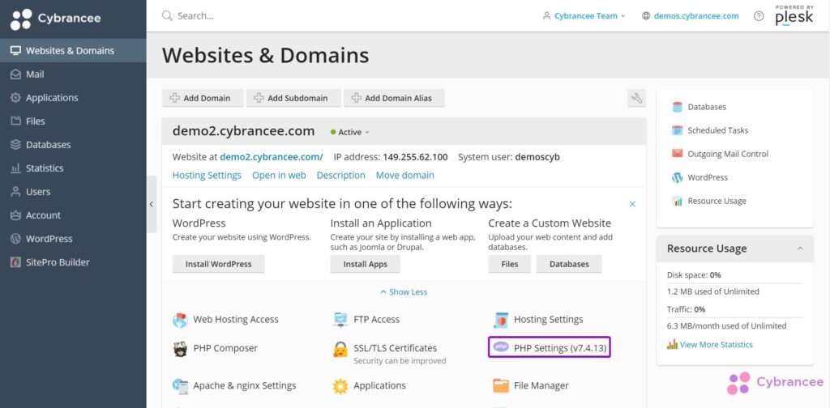830x408 pixels.
Task: Close the Start creating website panel
Action: coord(632,204)
